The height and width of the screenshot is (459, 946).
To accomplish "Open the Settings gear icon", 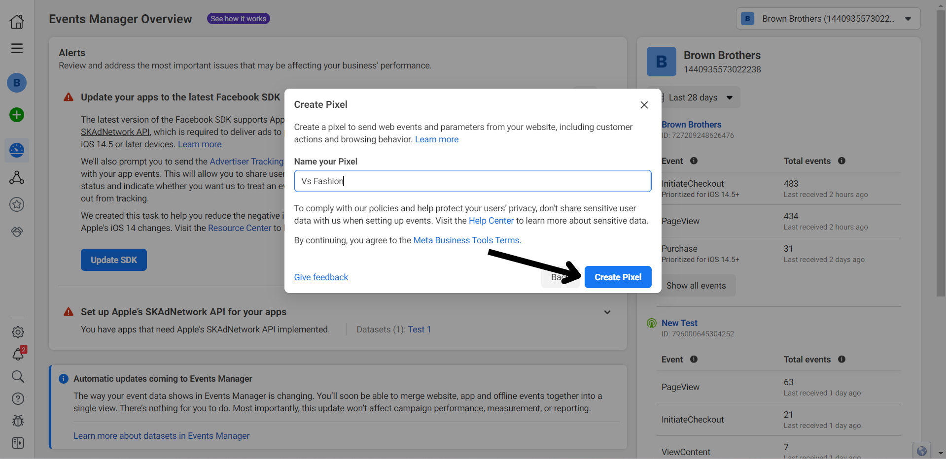I will 18,332.
